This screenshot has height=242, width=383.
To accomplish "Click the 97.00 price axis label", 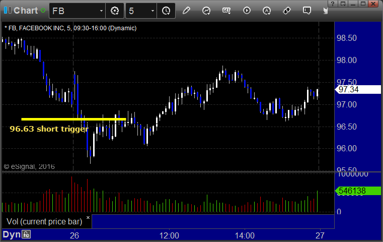I will [x=347, y=105].
